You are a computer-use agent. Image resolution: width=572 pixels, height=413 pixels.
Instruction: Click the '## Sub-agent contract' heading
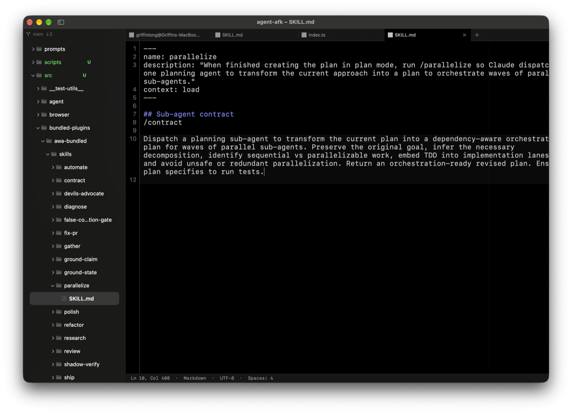[188, 114]
